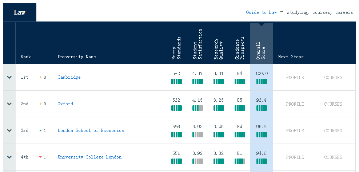Click Cambridge rank change arrow icon
The height and width of the screenshot is (172, 359).
point(41,77)
